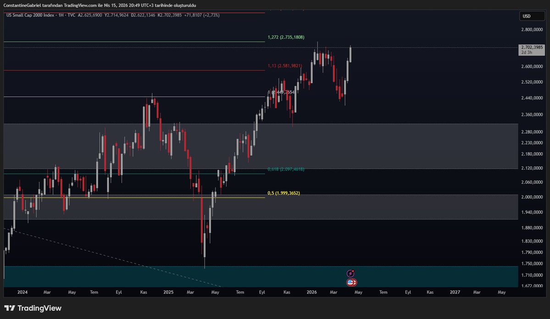This screenshot has width=550, height=319.
Task: Click the US Small Cap 2000 Index title
Action: [30, 15]
